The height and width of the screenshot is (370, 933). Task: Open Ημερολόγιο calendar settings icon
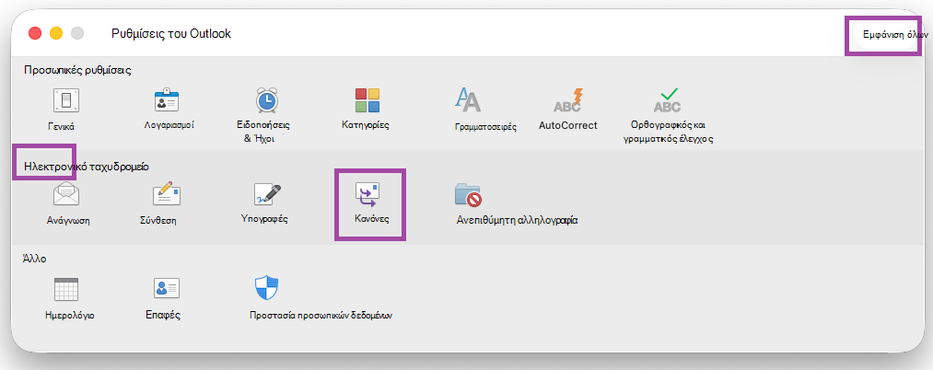tap(66, 289)
